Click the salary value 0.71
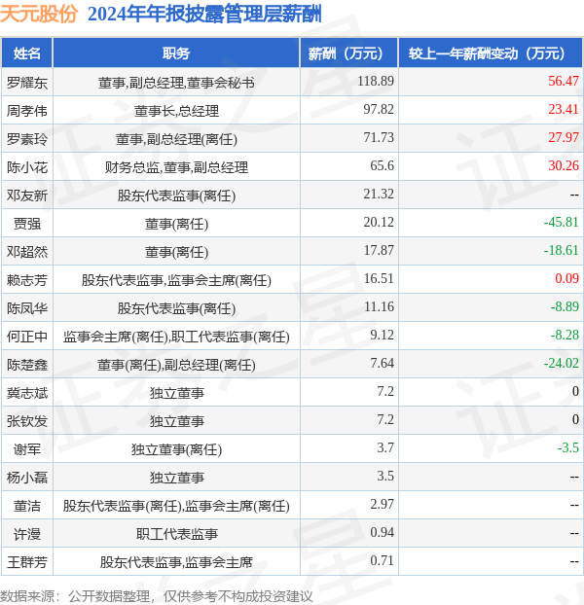The height and width of the screenshot is (605, 584). click(x=383, y=560)
